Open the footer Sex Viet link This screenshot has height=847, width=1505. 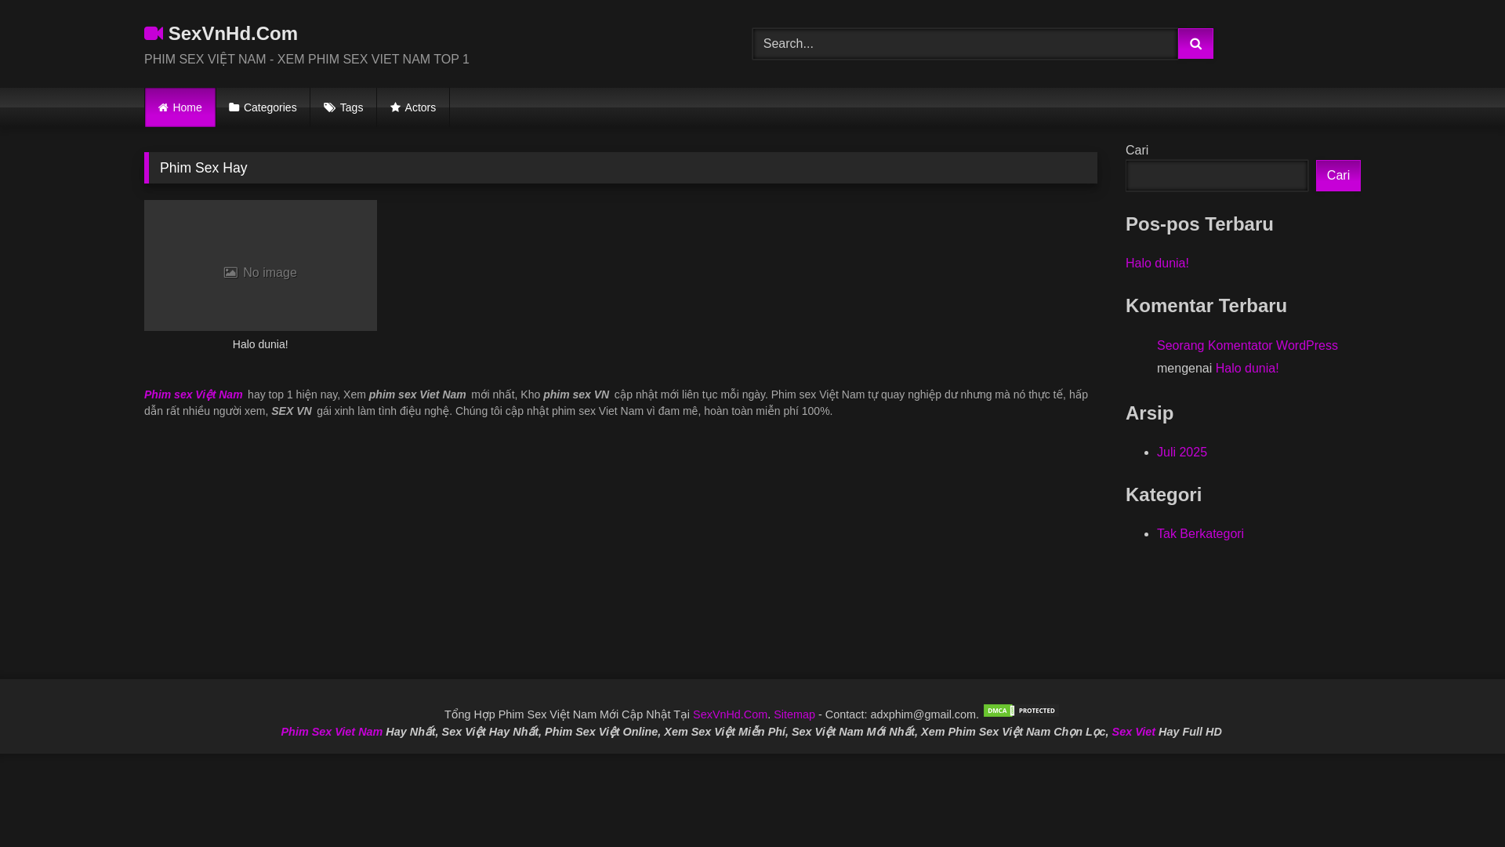tap(1133, 732)
